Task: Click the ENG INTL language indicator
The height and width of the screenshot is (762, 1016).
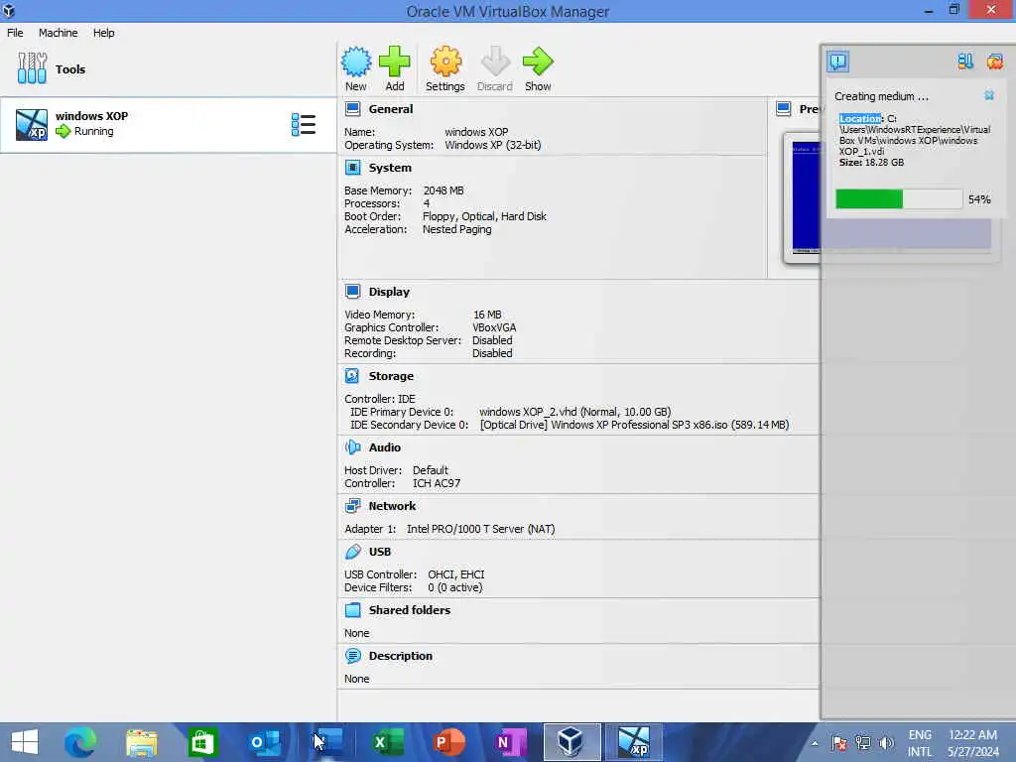Action: (x=920, y=742)
